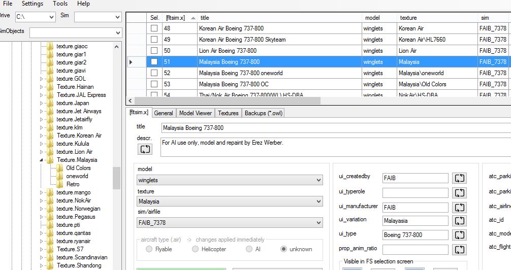Click the reset icon beside ui_typerole
Screen dimensions: 511x270
[x=460, y=192]
